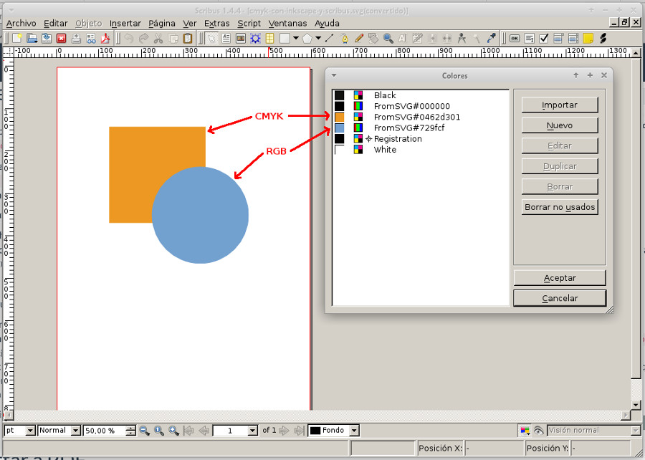Select the Registration color row
Viewport: 645px width, 460px height.
(x=421, y=139)
